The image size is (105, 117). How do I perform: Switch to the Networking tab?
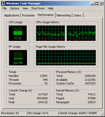coord(64,15)
